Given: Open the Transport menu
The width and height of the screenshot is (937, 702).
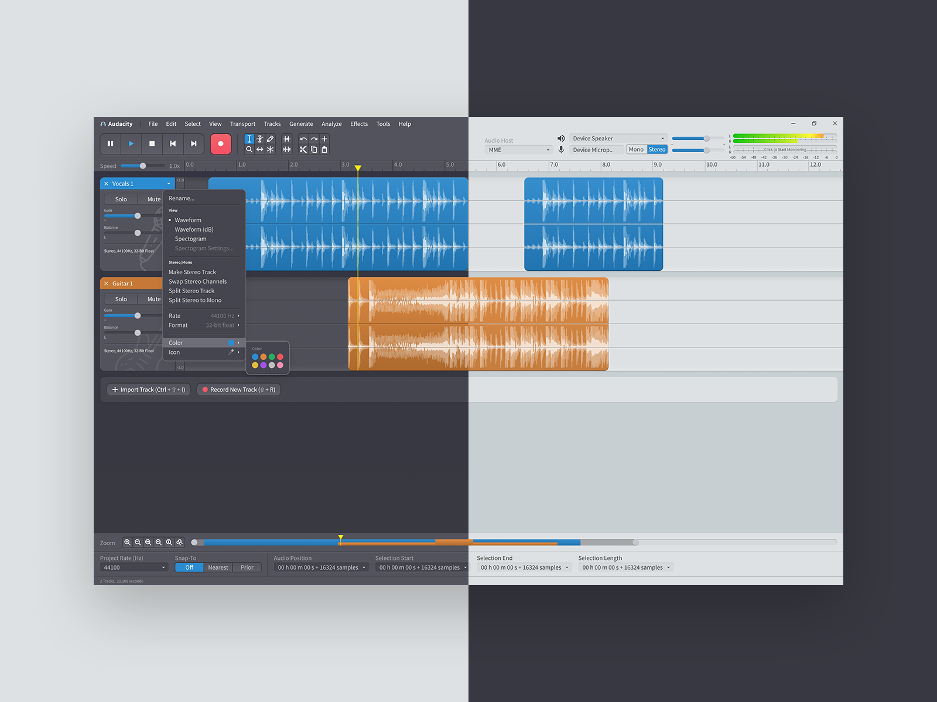Looking at the screenshot, I should 242,124.
